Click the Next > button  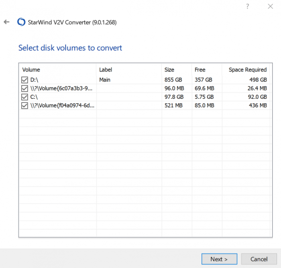[x=219, y=259]
